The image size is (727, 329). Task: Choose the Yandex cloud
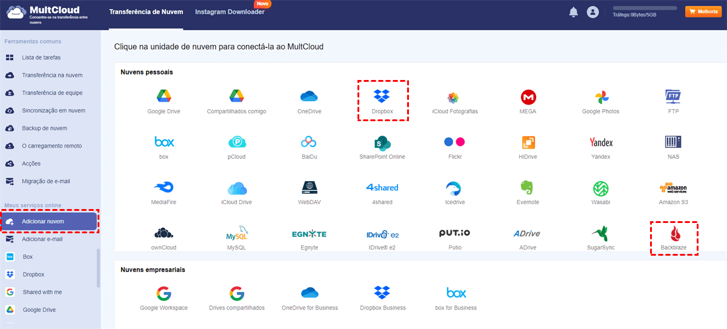pyautogui.click(x=601, y=147)
